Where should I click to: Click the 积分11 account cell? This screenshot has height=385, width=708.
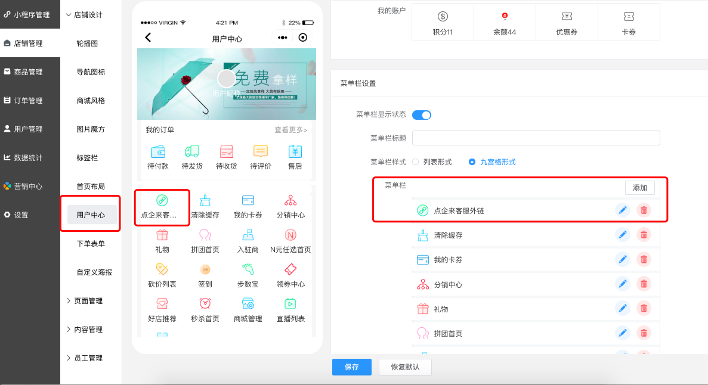click(x=443, y=22)
